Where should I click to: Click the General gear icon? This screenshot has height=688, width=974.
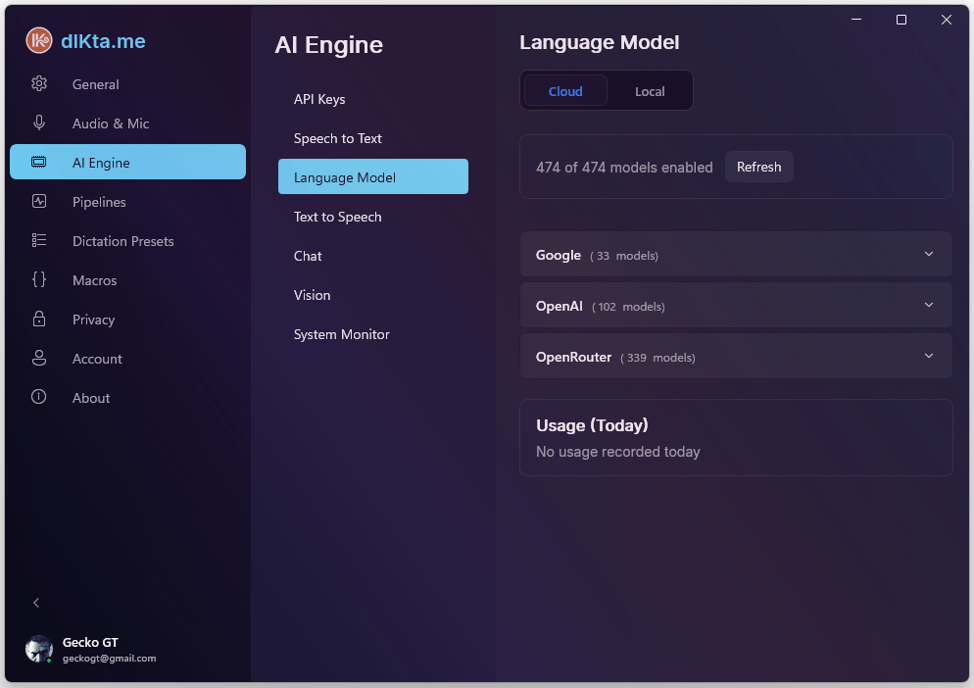pyautogui.click(x=39, y=84)
